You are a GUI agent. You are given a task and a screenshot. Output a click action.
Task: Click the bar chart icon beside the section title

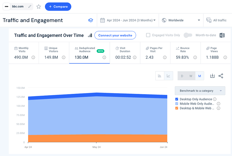click(90, 35)
